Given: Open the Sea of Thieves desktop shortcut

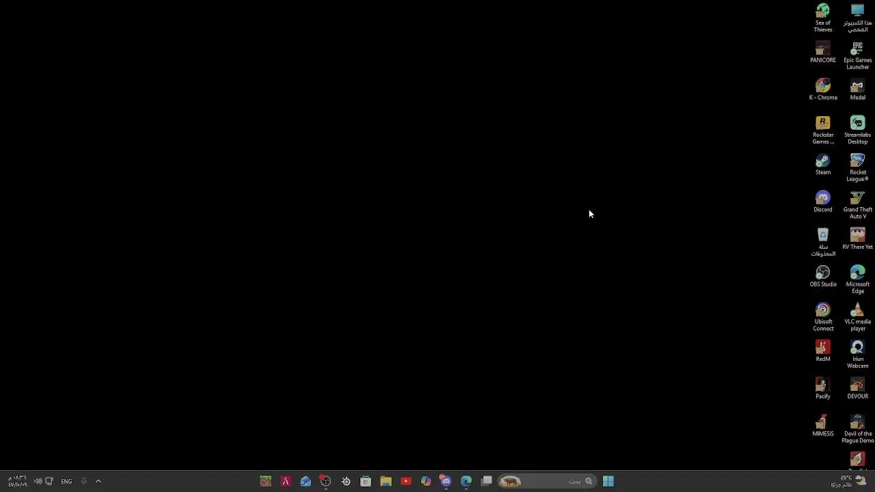Looking at the screenshot, I should 823,18.
